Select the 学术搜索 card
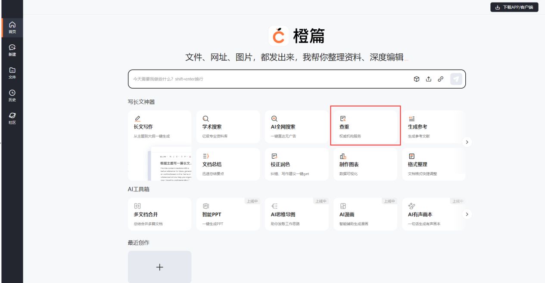 228,127
